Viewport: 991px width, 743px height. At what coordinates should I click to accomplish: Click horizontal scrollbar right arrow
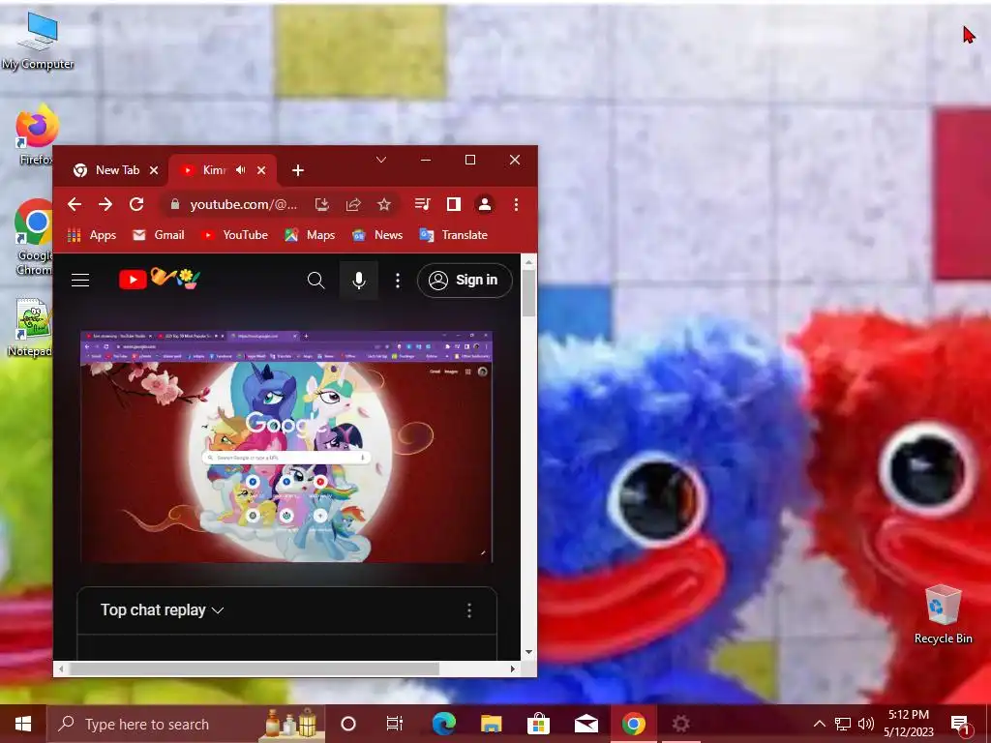[x=513, y=669]
